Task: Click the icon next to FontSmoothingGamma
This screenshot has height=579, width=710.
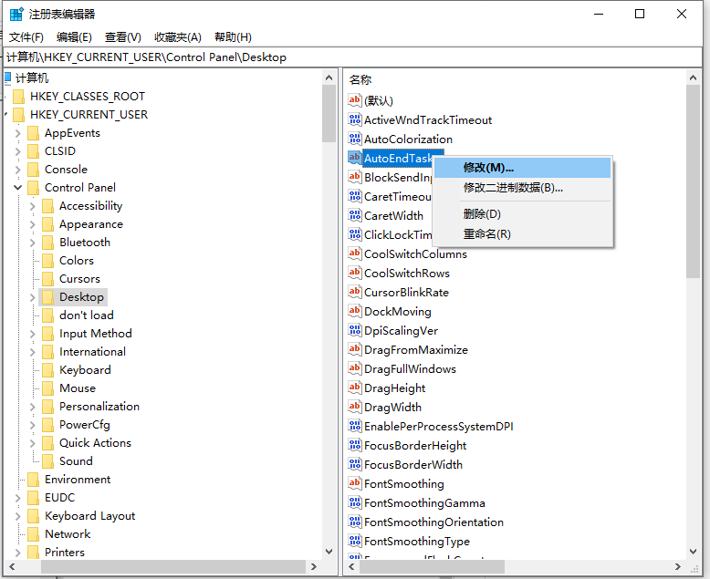Action: pyautogui.click(x=355, y=502)
